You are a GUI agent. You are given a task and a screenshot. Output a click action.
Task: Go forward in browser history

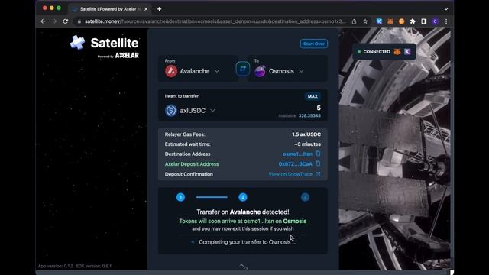(54, 21)
